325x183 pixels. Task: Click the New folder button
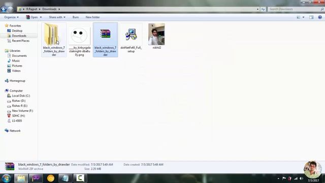coord(92,17)
